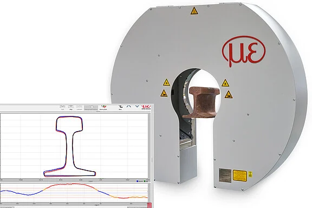Click the Stop toolbar icon

[x=71, y=107]
